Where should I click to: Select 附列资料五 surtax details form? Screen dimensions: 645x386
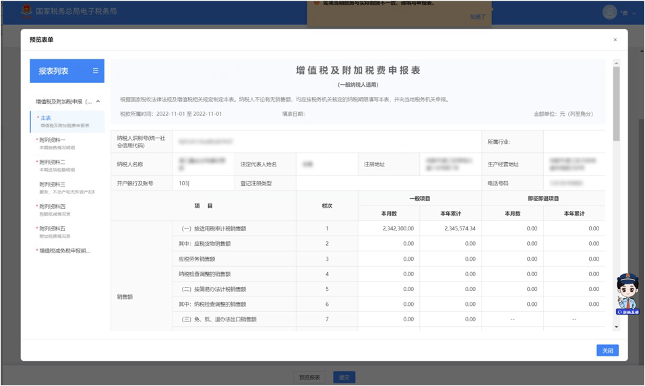coord(53,228)
